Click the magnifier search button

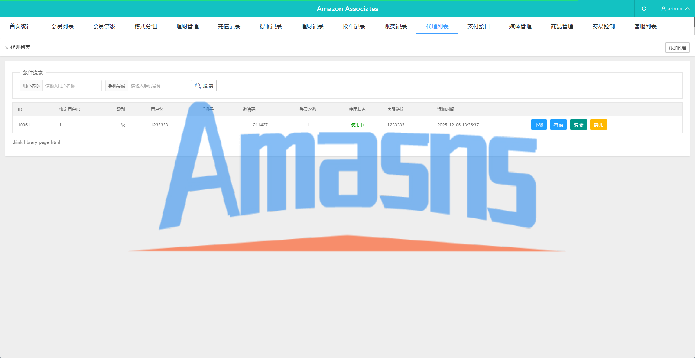pos(204,86)
